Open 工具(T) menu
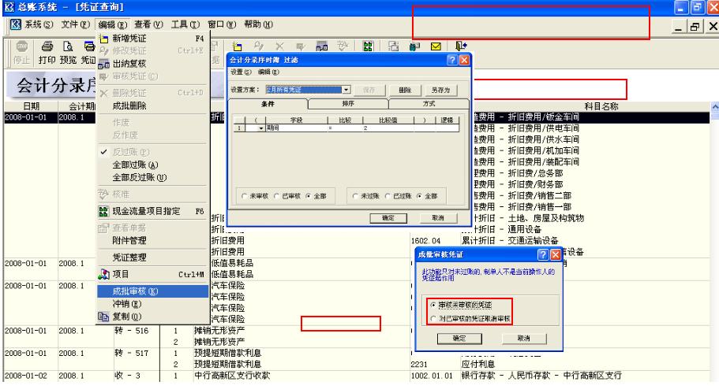The width and height of the screenshot is (719, 389). [185, 24]
